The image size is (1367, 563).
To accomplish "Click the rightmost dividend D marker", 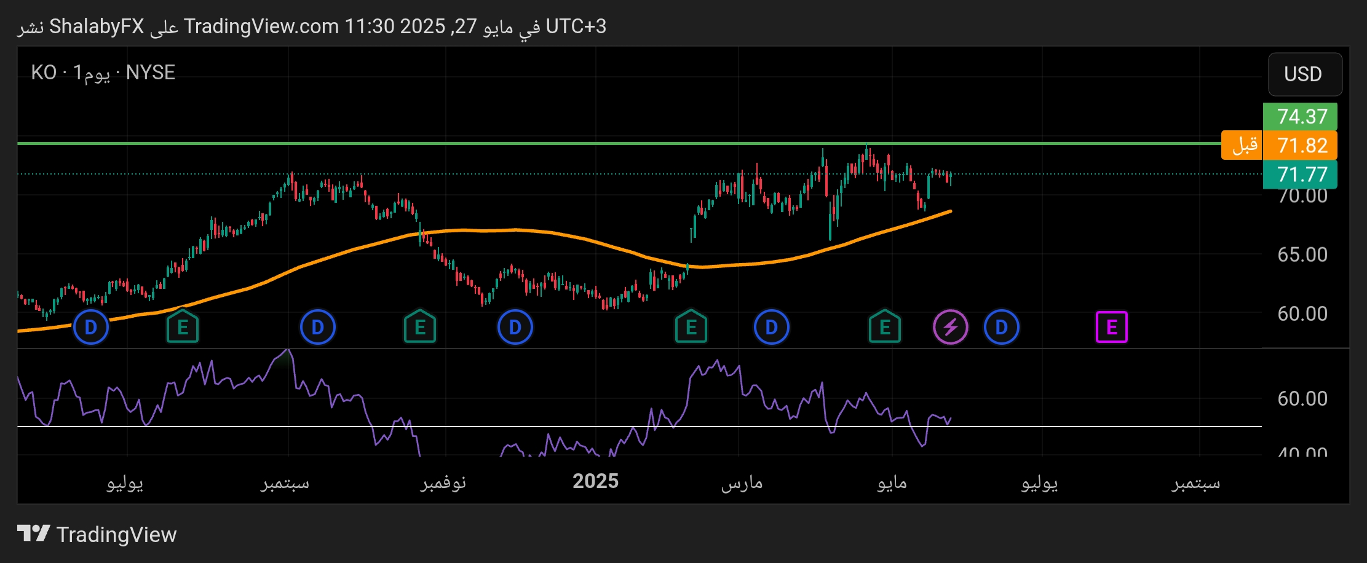I will [1001, 328].
